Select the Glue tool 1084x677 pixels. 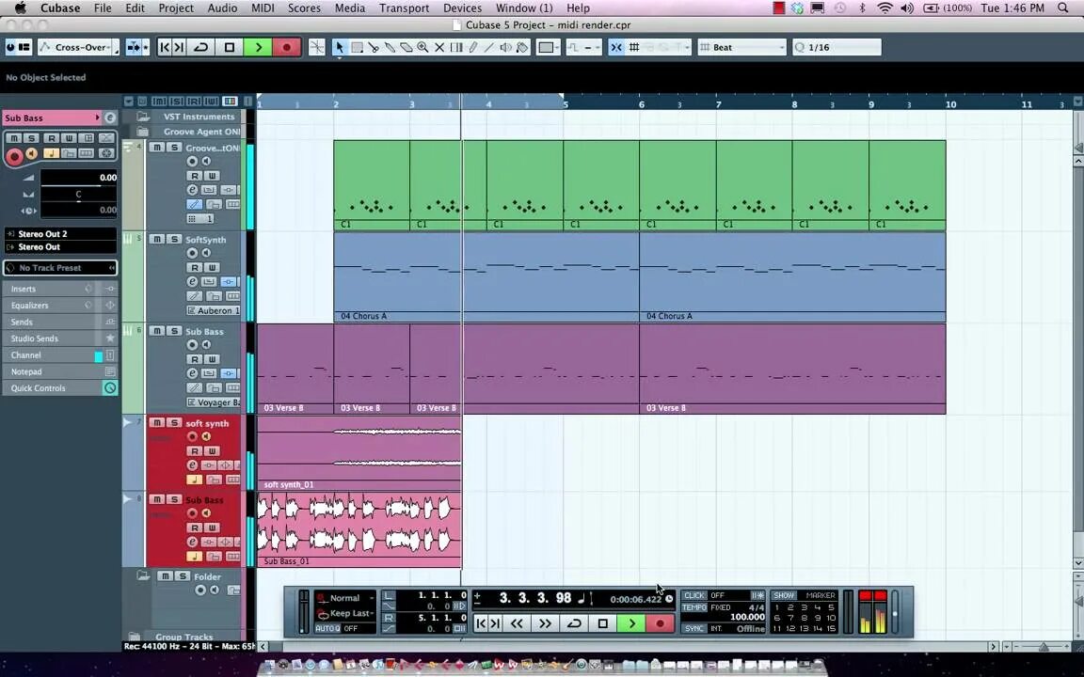pos(390,47)
